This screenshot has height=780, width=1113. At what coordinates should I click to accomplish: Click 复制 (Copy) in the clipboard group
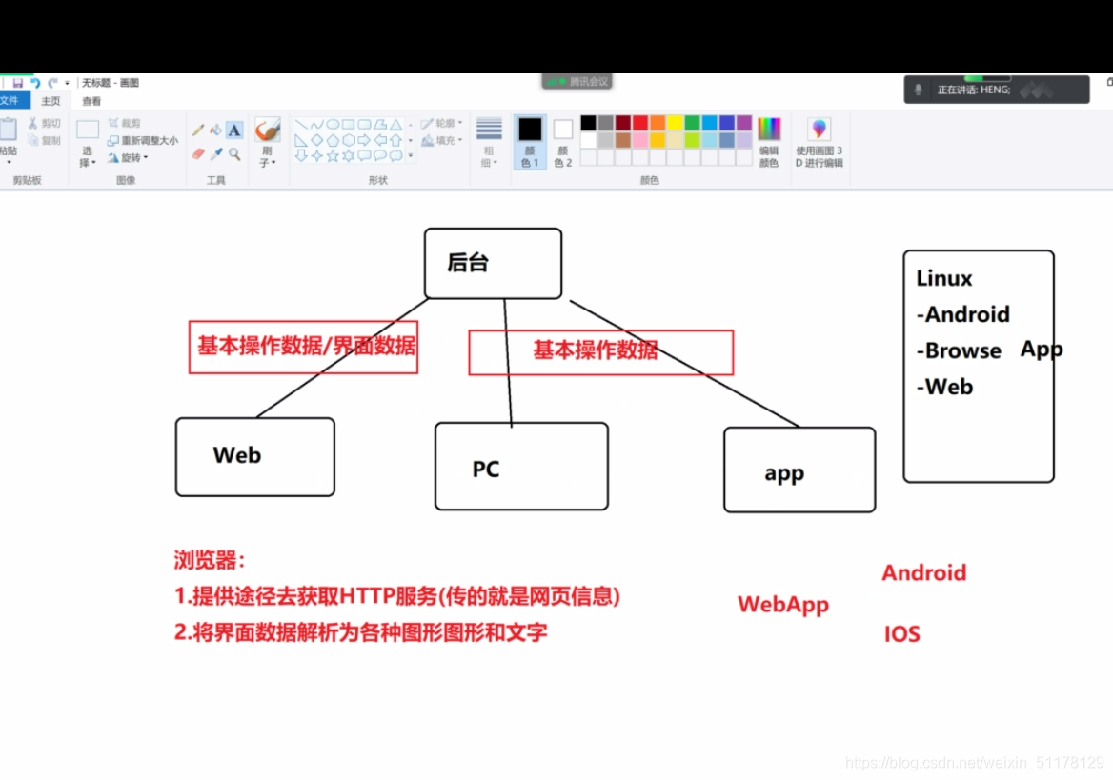(x=45, y=141)
